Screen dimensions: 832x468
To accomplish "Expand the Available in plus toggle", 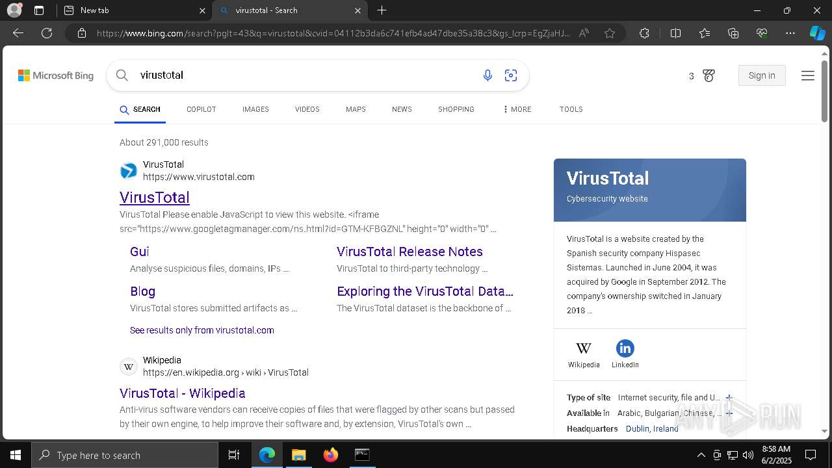I will click(729, 413).
